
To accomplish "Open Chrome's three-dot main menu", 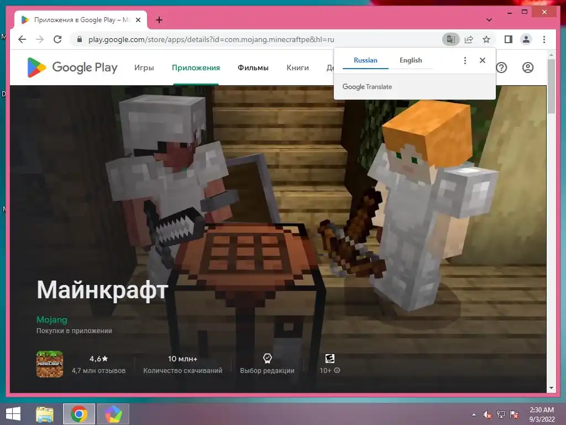I will (544, 39).
